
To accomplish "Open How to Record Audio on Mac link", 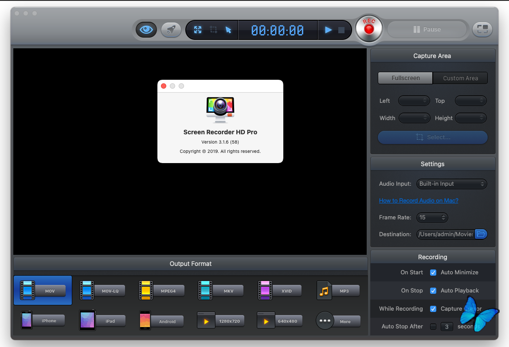I will [419, 201].
